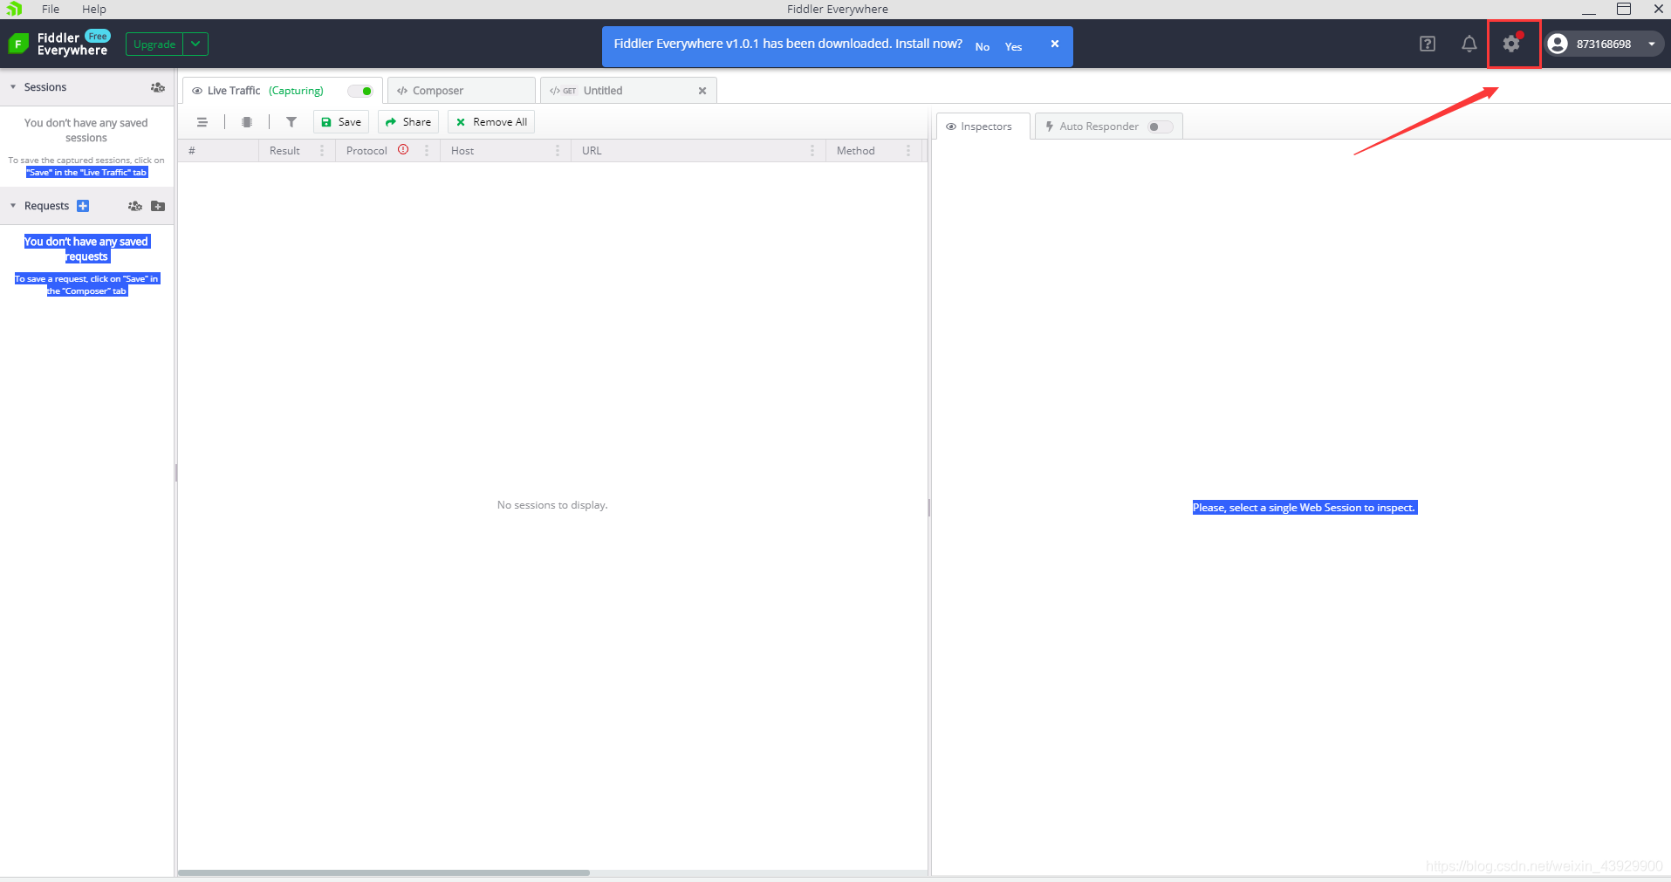Click the 'No sessions to display.' text
1671x882 pixels.
click(552, 505)
